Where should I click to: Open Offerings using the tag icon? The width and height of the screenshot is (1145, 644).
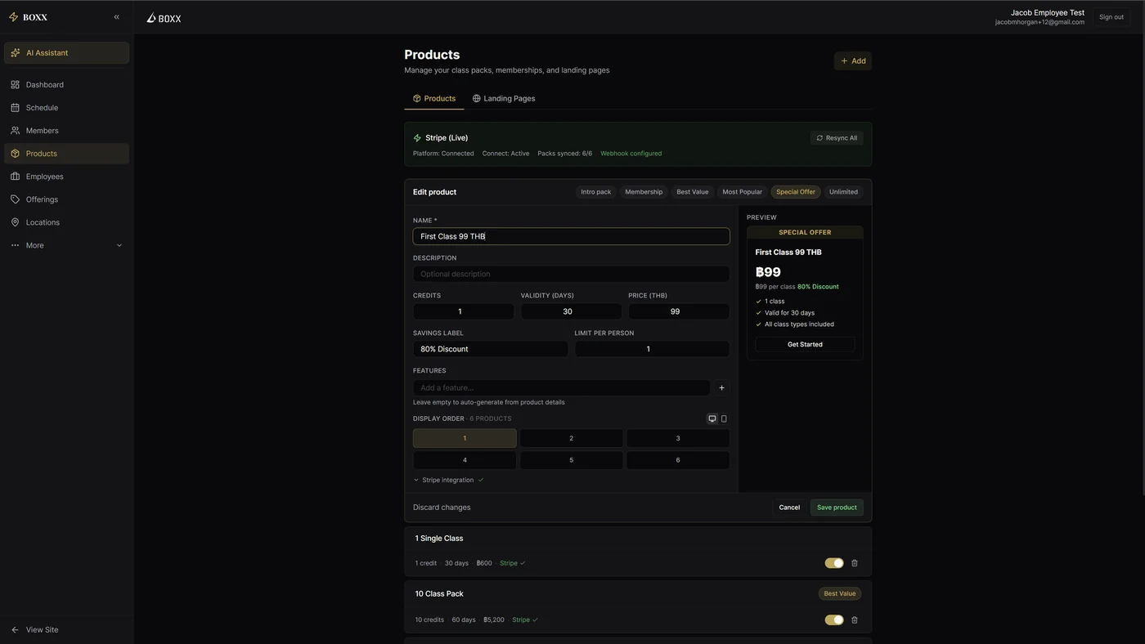pyautogui.click(x=15, y=199)
